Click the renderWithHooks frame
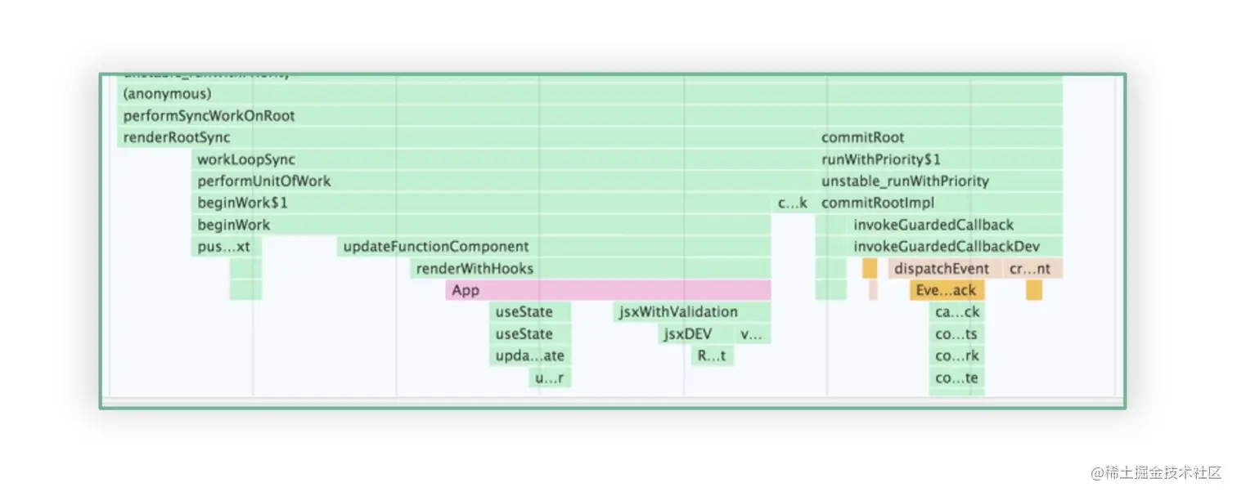The height and width of the screenshot is (496, 1237). (590, 268)
